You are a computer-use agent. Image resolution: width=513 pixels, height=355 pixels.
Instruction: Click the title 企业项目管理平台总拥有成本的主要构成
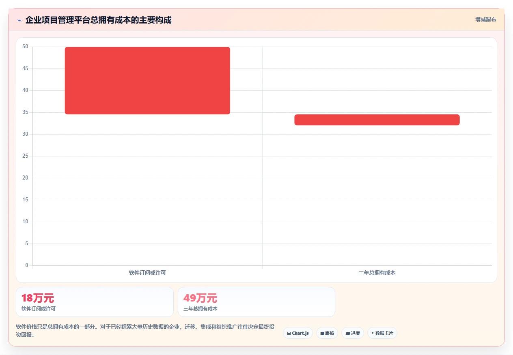pos(98,20)
